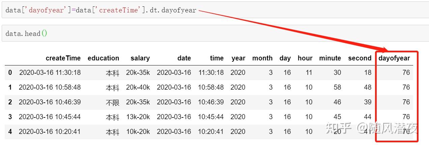Click the second column header
The image size is (429, 145).
point(360,58)
